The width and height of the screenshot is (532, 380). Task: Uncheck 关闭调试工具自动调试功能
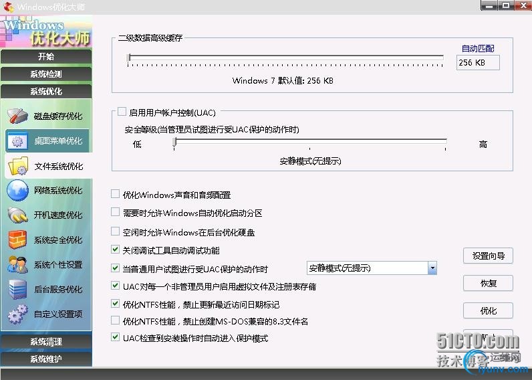pyautogui.click(x=116, y=250)
